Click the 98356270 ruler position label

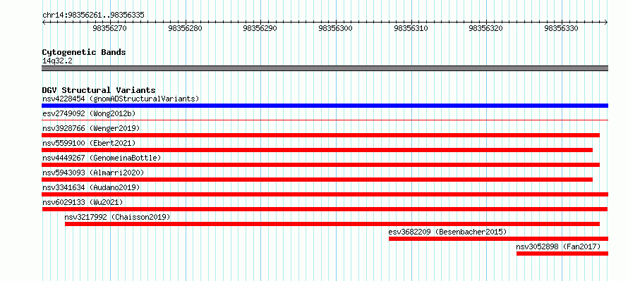[110, 28]
